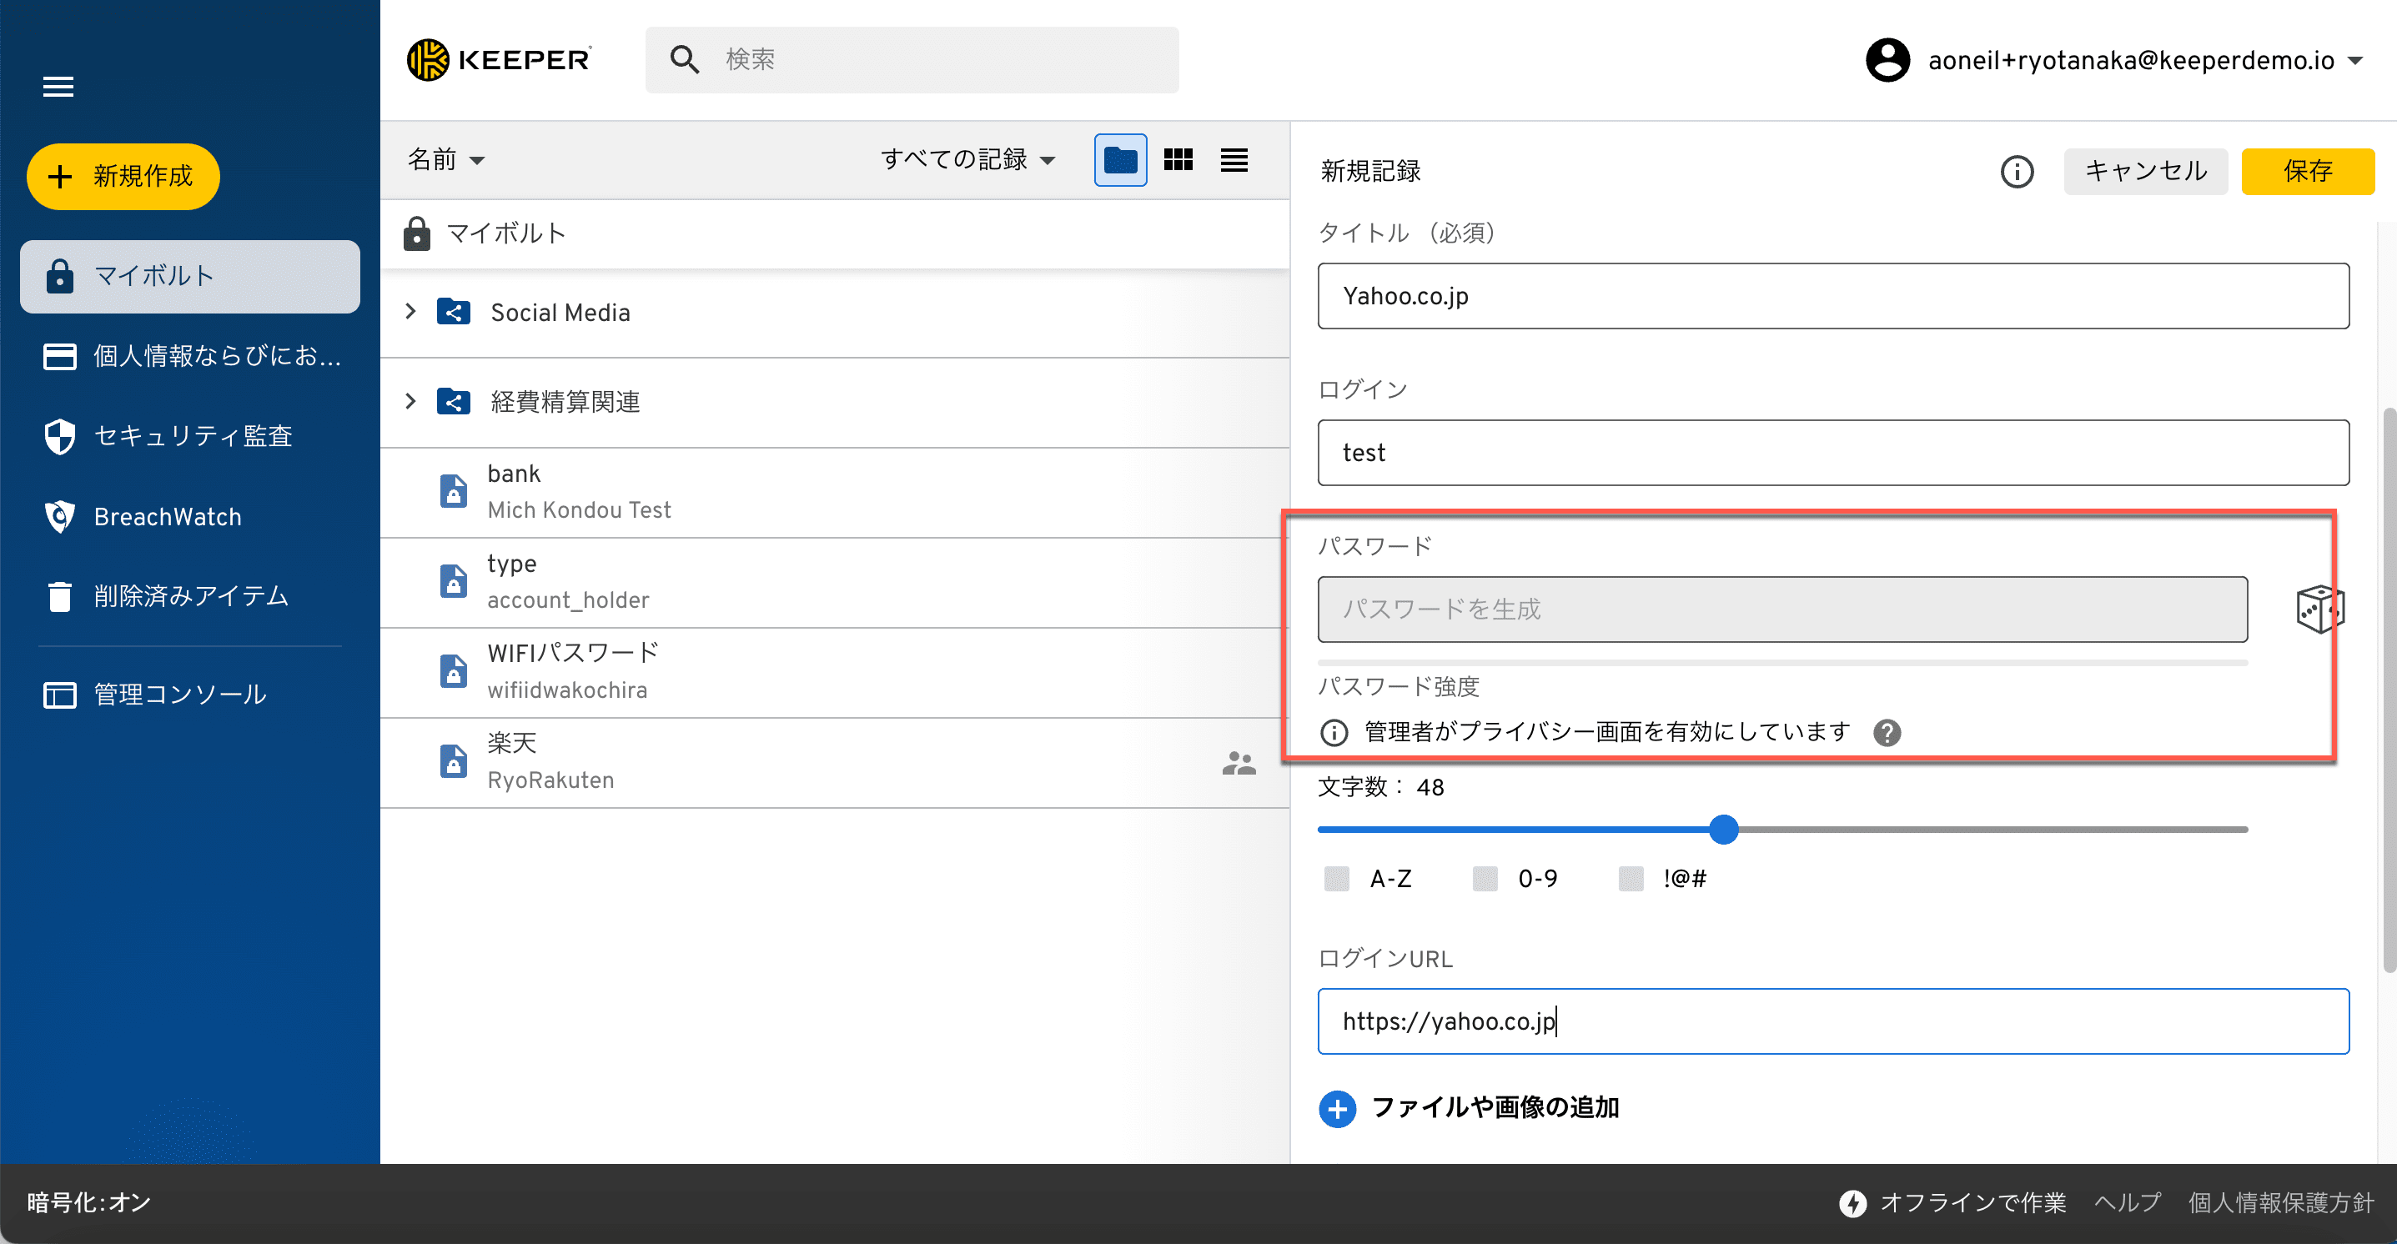Open the すべての記録 filter dropdown
This screenshot has height=1244, width=2397.
(967, 160)
